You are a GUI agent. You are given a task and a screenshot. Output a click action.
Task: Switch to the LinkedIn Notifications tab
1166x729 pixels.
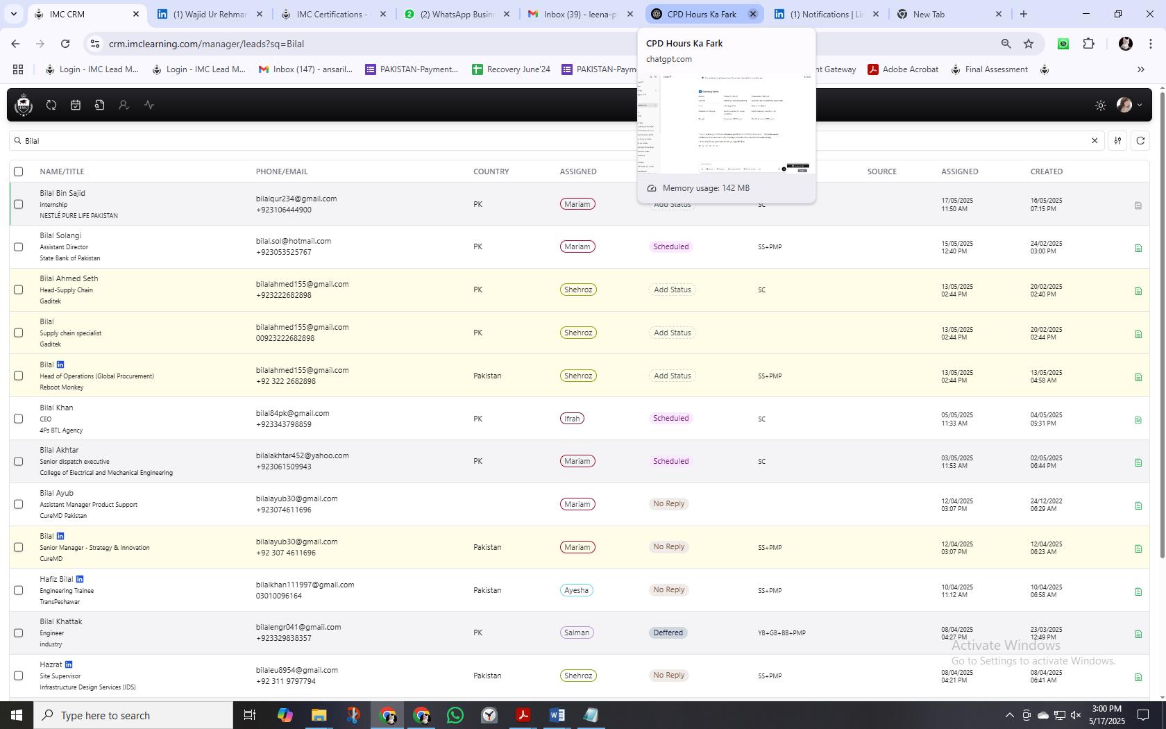[x=826, y=14]
